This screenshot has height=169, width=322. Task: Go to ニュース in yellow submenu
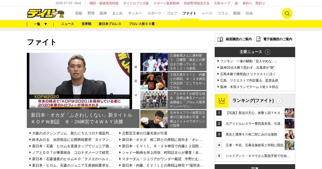(68, 24)
